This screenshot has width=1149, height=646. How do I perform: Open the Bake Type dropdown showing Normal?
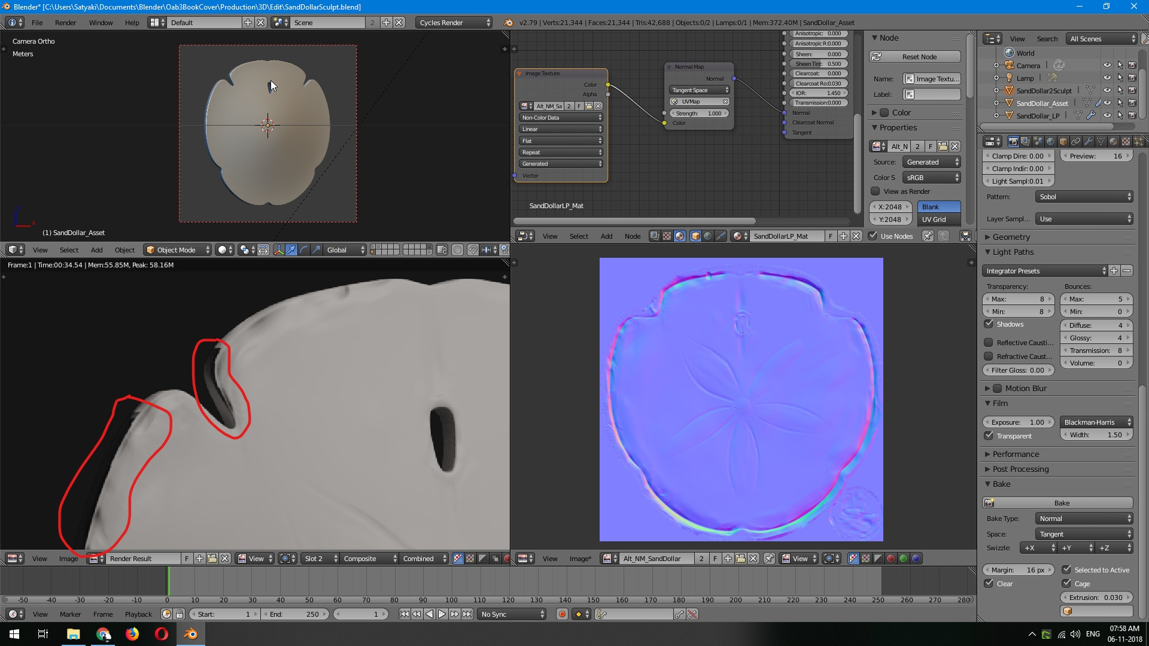click(x=1083, y=519)
